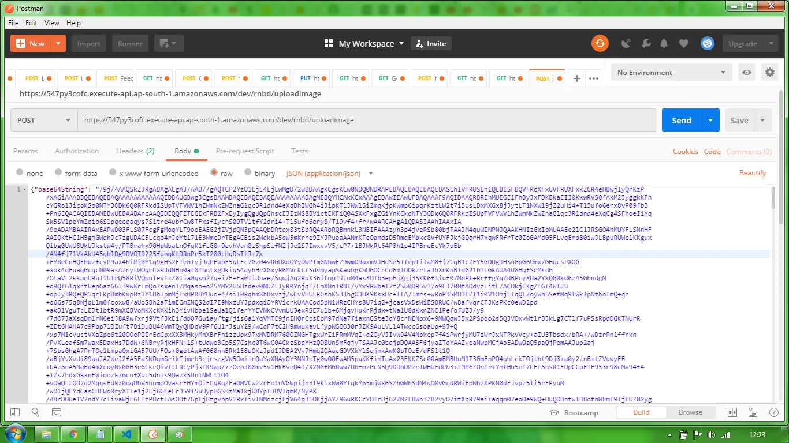Open the Bootcamp graduation cap link

point(573,412)
